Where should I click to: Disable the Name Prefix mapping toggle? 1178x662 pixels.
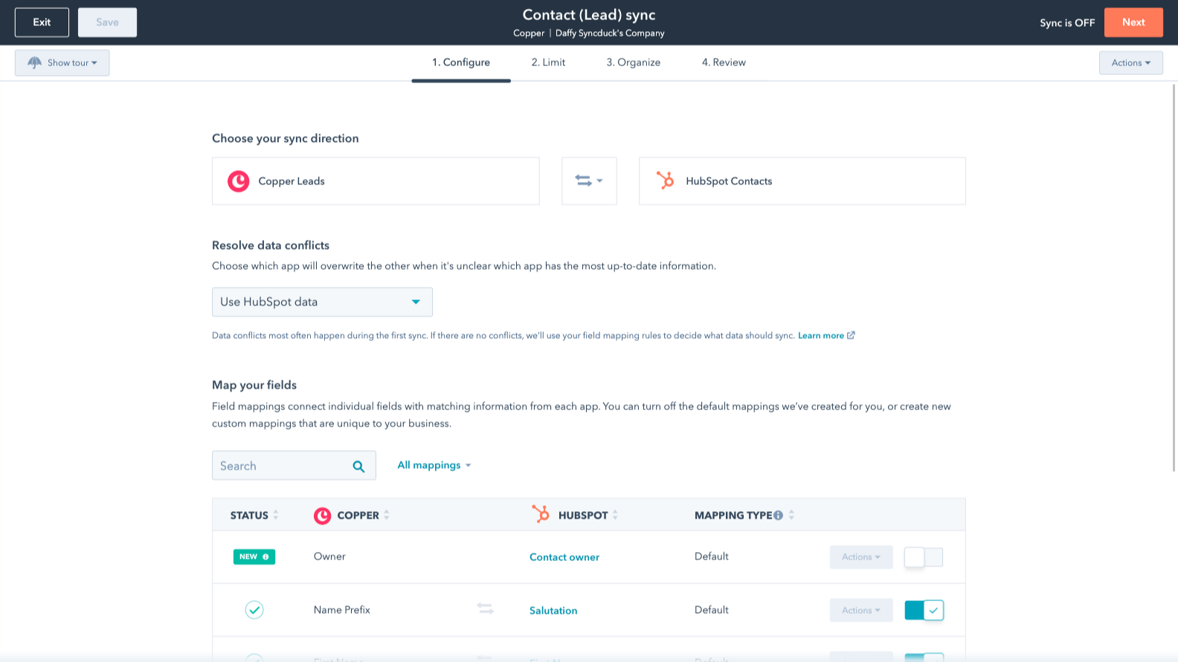[x=924, y=610]
